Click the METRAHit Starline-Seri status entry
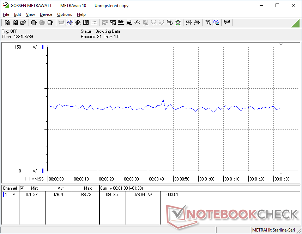 (273, 230)
